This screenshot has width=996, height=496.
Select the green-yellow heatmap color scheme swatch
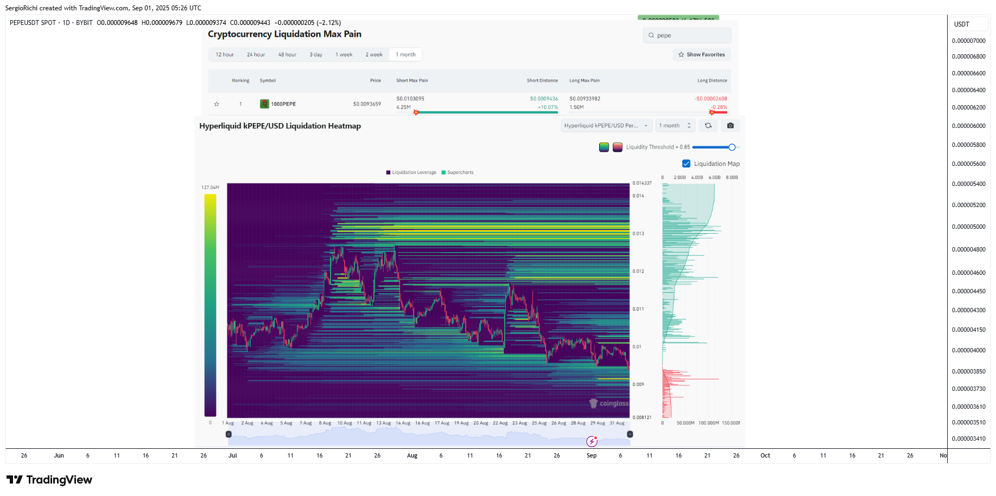coord(604,147)
